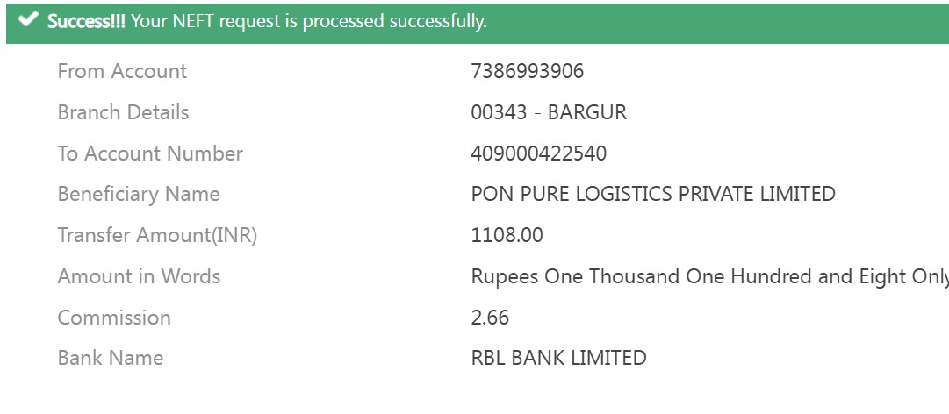
Task: Click the To Account Number label
Action: click(150, 154)
